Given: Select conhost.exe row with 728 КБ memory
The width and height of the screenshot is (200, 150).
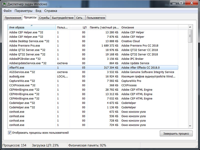Looking at the screenshot, I should click(x=93, y=120).
